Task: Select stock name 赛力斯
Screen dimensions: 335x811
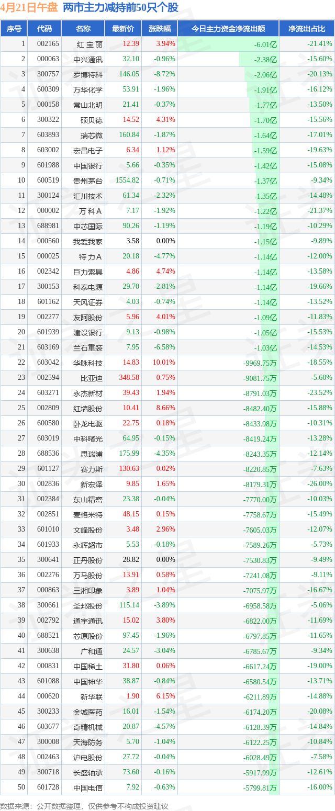Action: click(x=92, y=469)
